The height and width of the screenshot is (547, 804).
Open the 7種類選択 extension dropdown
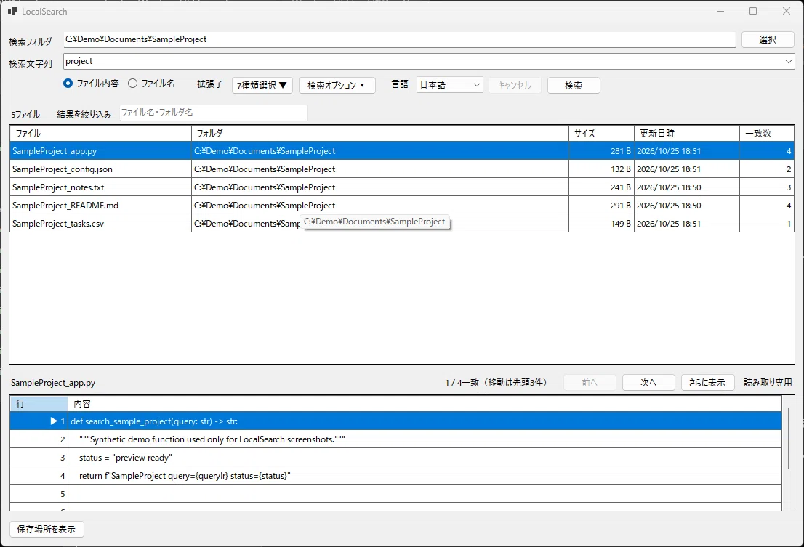tap(262, 85)
